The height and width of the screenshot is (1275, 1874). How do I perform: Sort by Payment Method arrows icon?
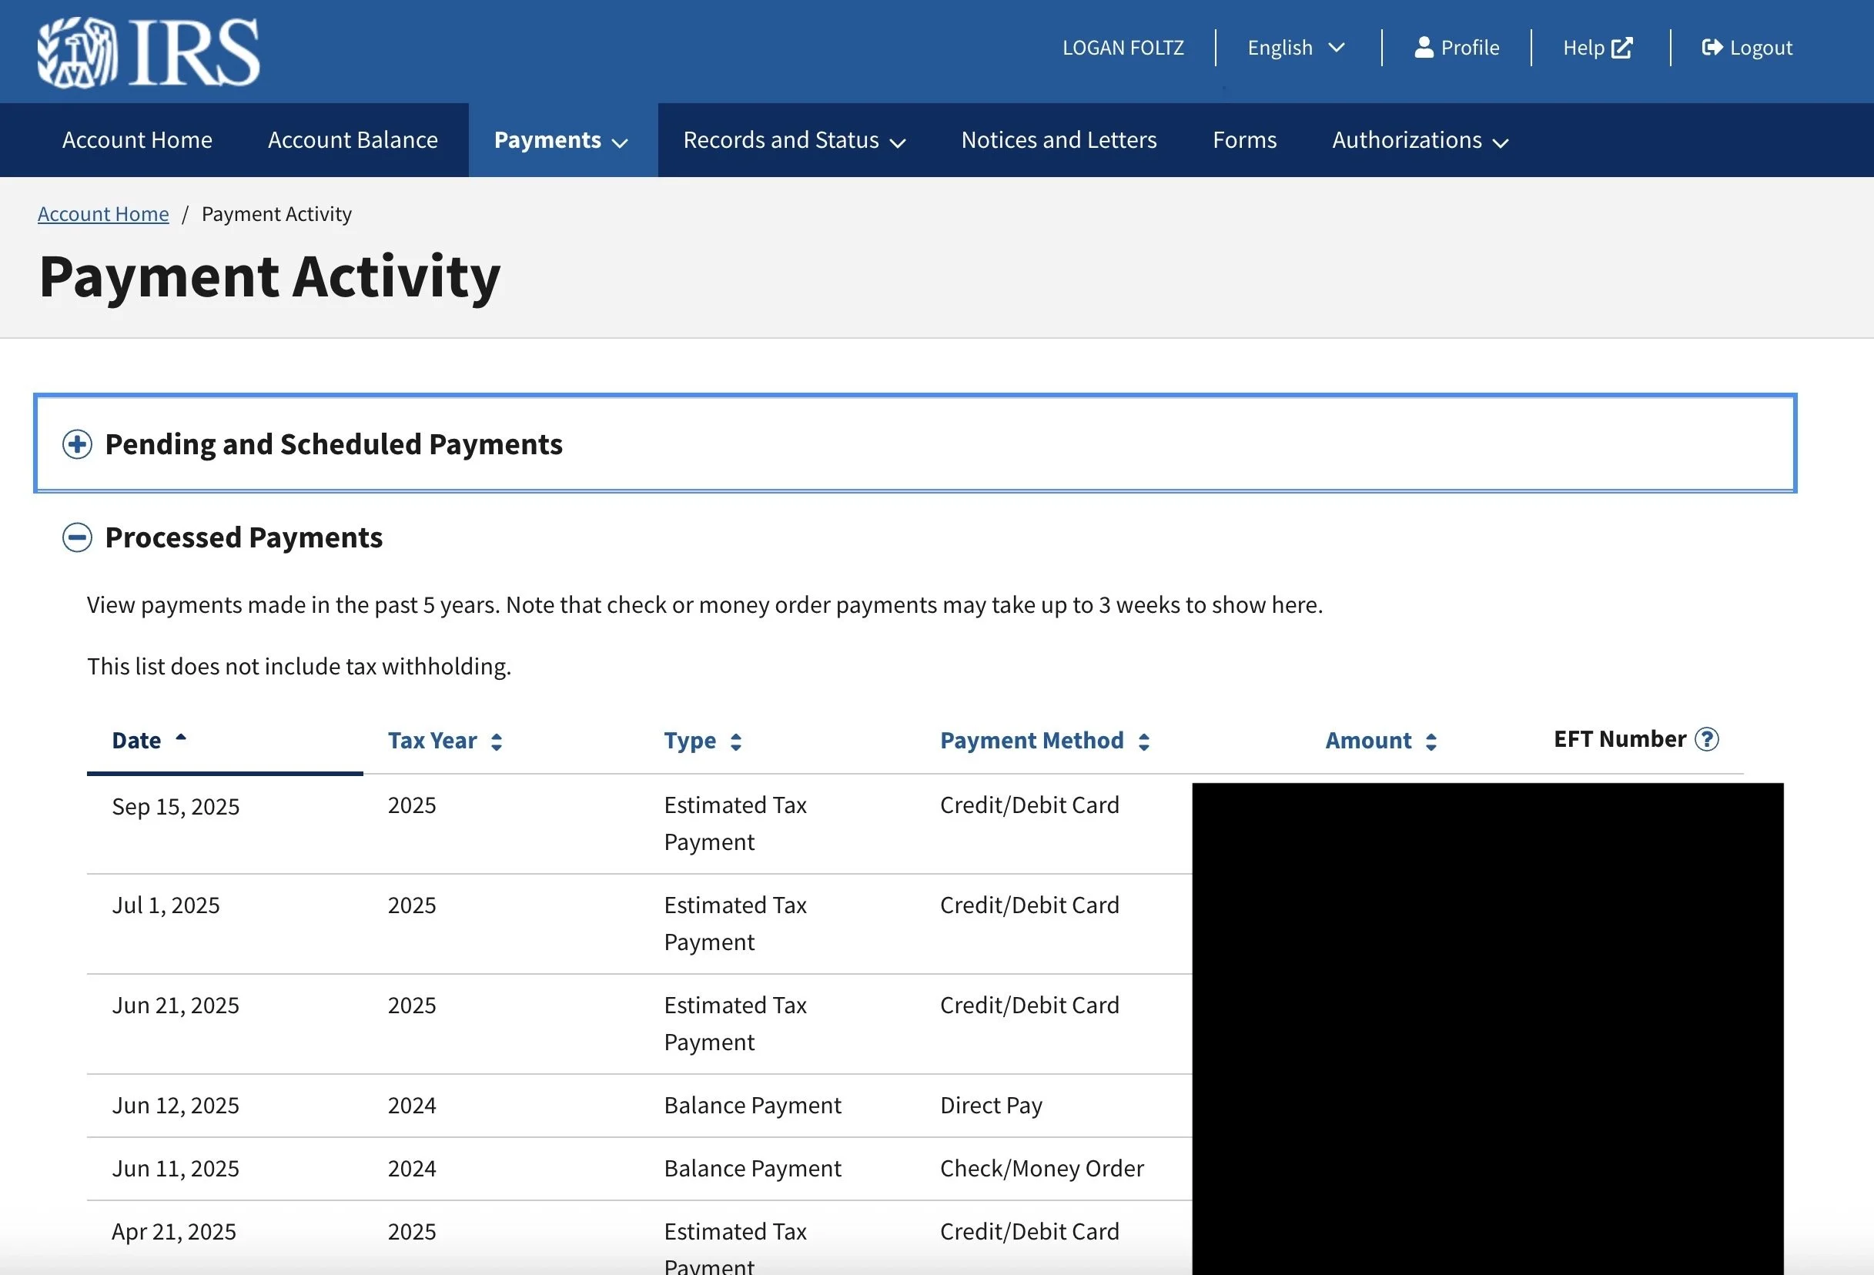tap(1143, 742)
